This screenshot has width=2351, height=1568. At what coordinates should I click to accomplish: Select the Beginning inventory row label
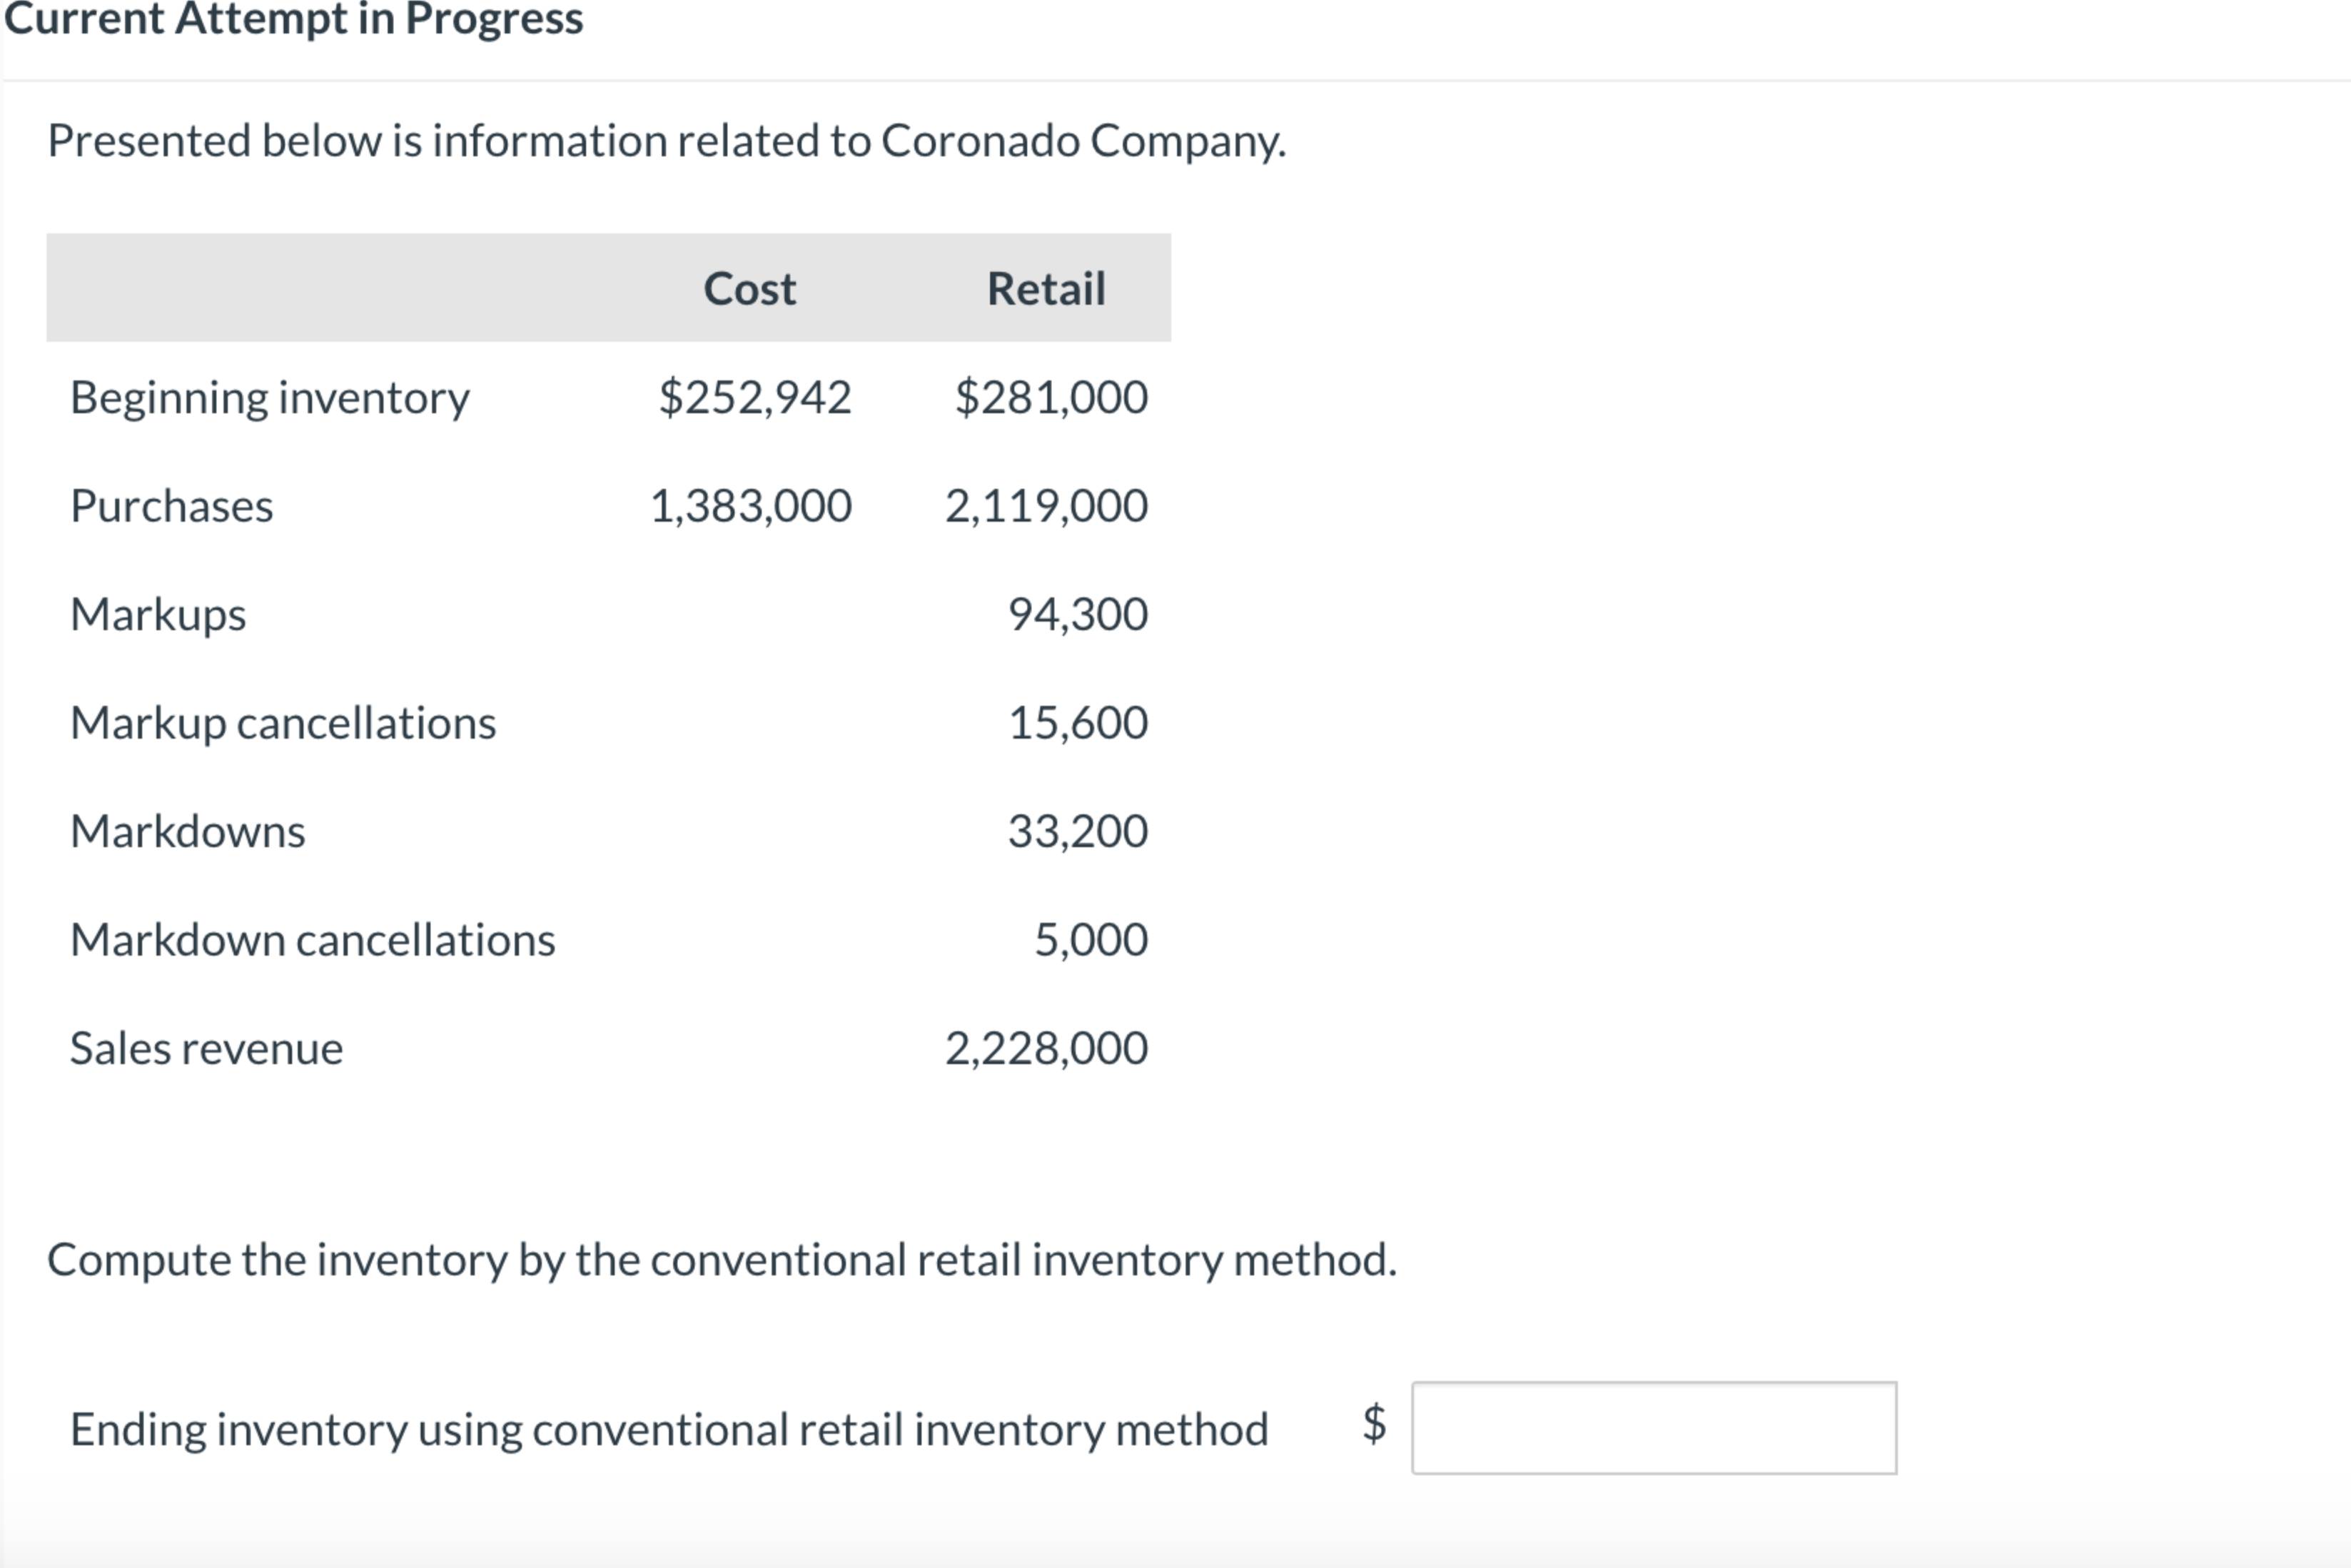(269, 398)
